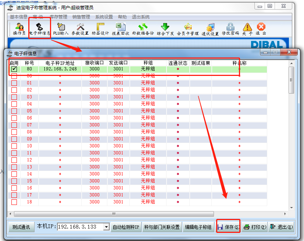Viewport: 304px width, 241px height.
Task: Close the 电子秤信息 window
Action: [x=289, y=52]
